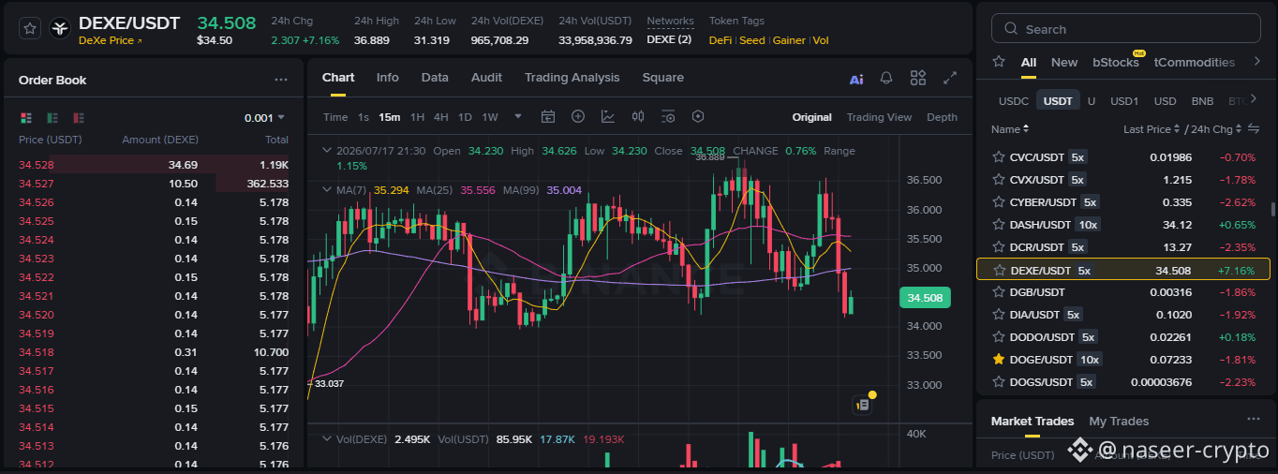Show both bids and asks in Order Book
The width and height of the screenshot is (1278, 474).
pos(26,118)
